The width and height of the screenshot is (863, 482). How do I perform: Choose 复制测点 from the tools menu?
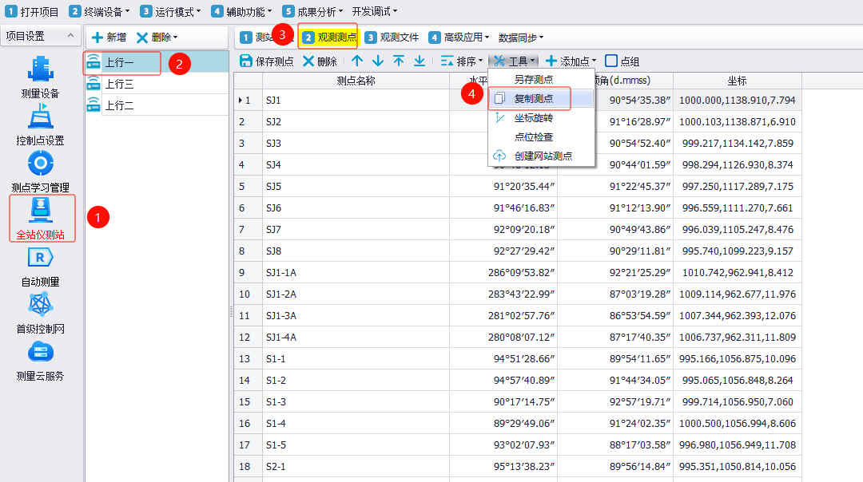point(533,99)
